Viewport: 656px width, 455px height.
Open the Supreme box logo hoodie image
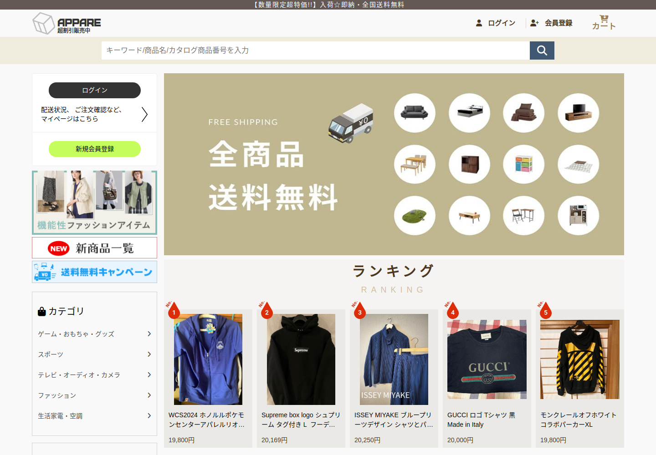pyautogui.click(x=301, y=359)
